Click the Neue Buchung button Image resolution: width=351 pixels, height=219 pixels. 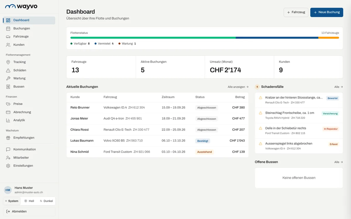tap(327, 12)
